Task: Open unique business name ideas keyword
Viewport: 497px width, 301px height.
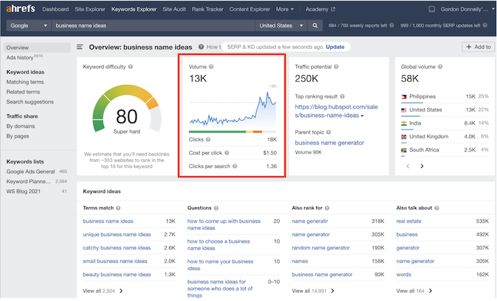Action: tap(117, 235)
